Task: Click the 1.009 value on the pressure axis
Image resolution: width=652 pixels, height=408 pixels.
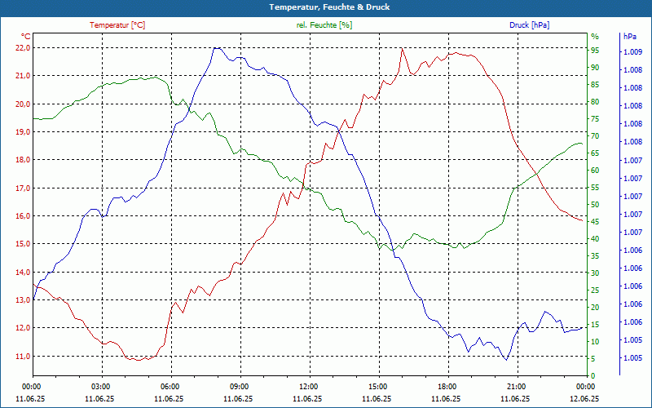Action: point(632,52)
